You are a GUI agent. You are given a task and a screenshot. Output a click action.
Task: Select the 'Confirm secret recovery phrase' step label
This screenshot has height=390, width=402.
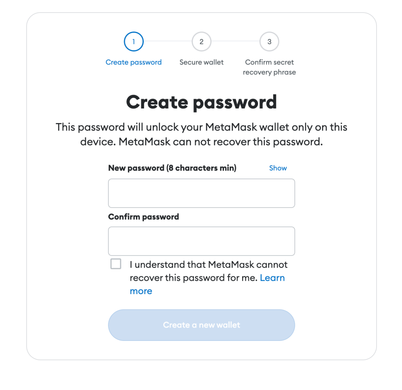tap(269, 67)
